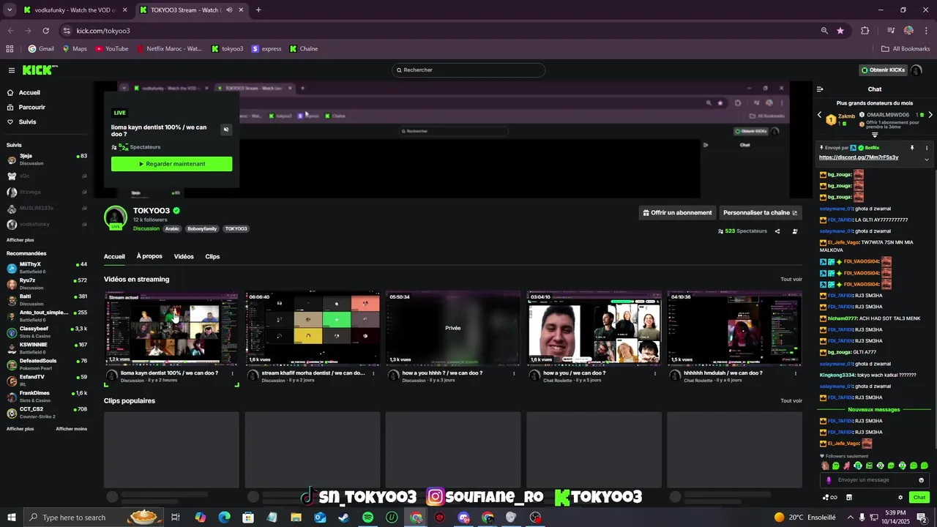Expand recommended list with 'Afficher plus'
The height and width of the screenshot is (527, 937).
point(20,429)
